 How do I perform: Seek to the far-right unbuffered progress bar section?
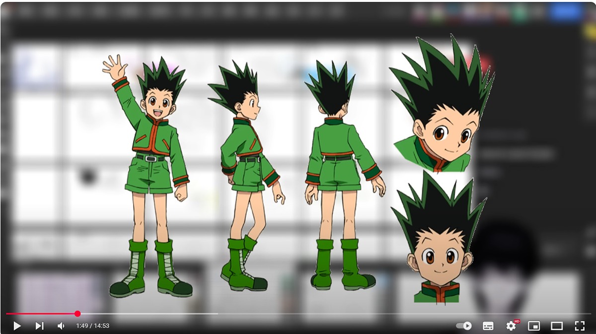point(397,314)
